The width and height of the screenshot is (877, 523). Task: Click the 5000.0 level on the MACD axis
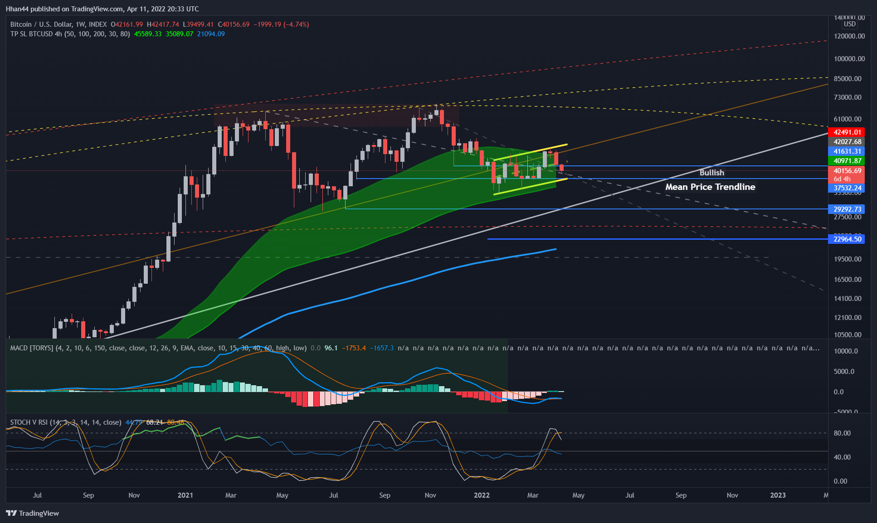point(844,372)
